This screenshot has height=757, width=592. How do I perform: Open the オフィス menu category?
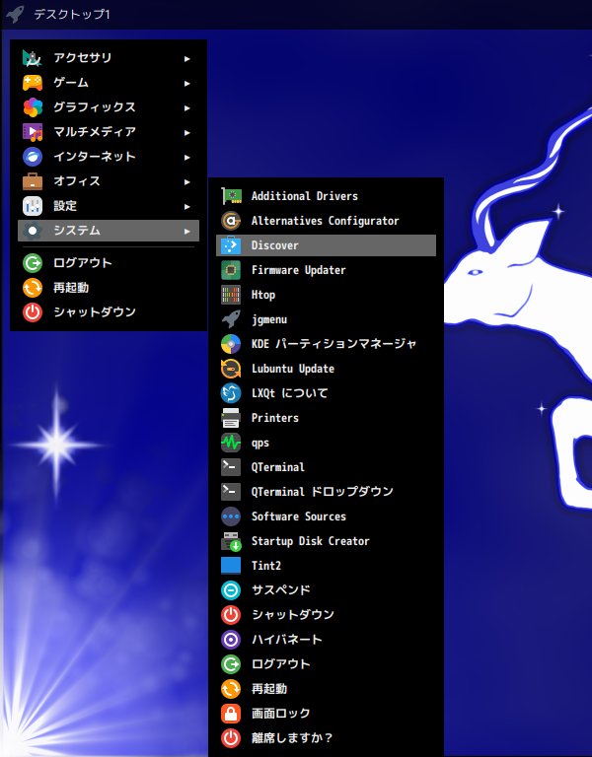tap(109, 181)
